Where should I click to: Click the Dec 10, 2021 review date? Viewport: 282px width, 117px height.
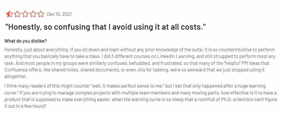59,14
